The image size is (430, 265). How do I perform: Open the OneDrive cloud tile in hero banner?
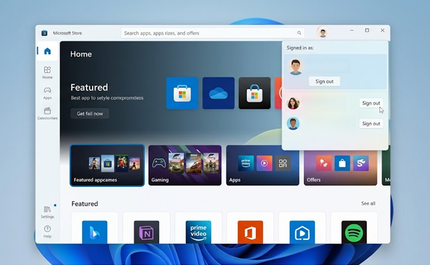pos(218,93)
